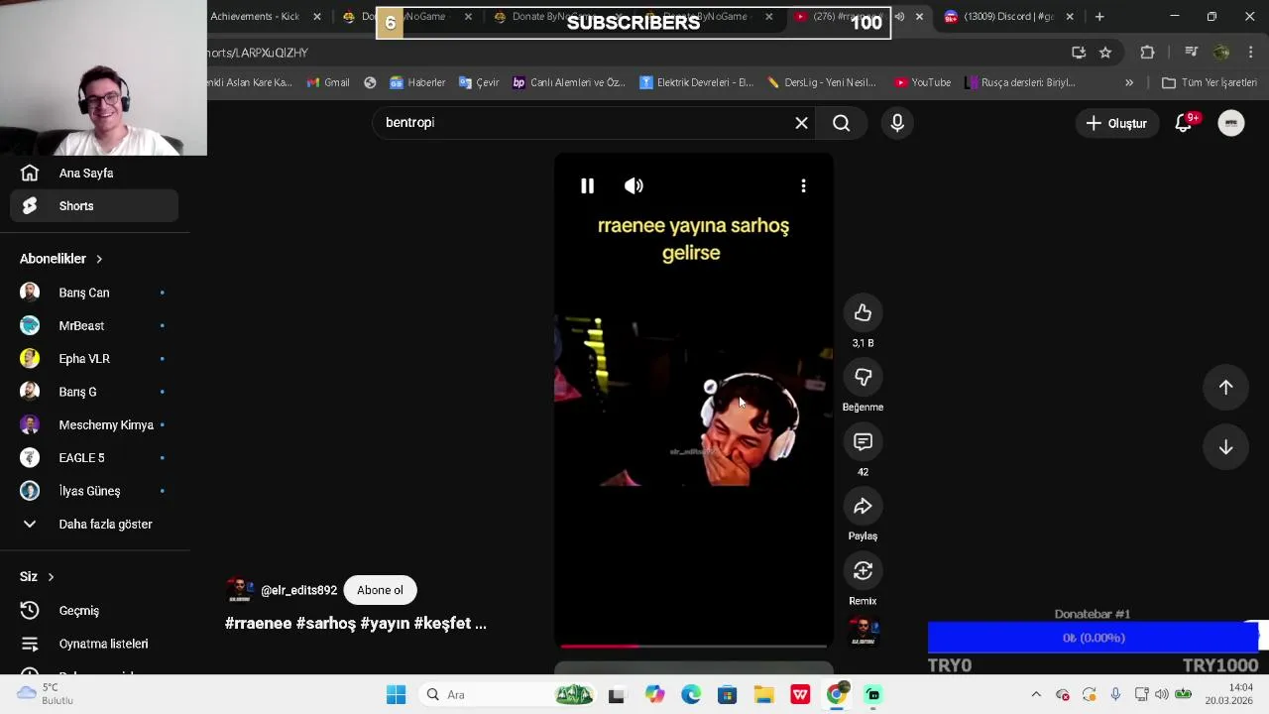The height and width of the screenshot is (714, 1269).
Task: Open Microsoft Edge from taskbar
Action: [691, 694]
